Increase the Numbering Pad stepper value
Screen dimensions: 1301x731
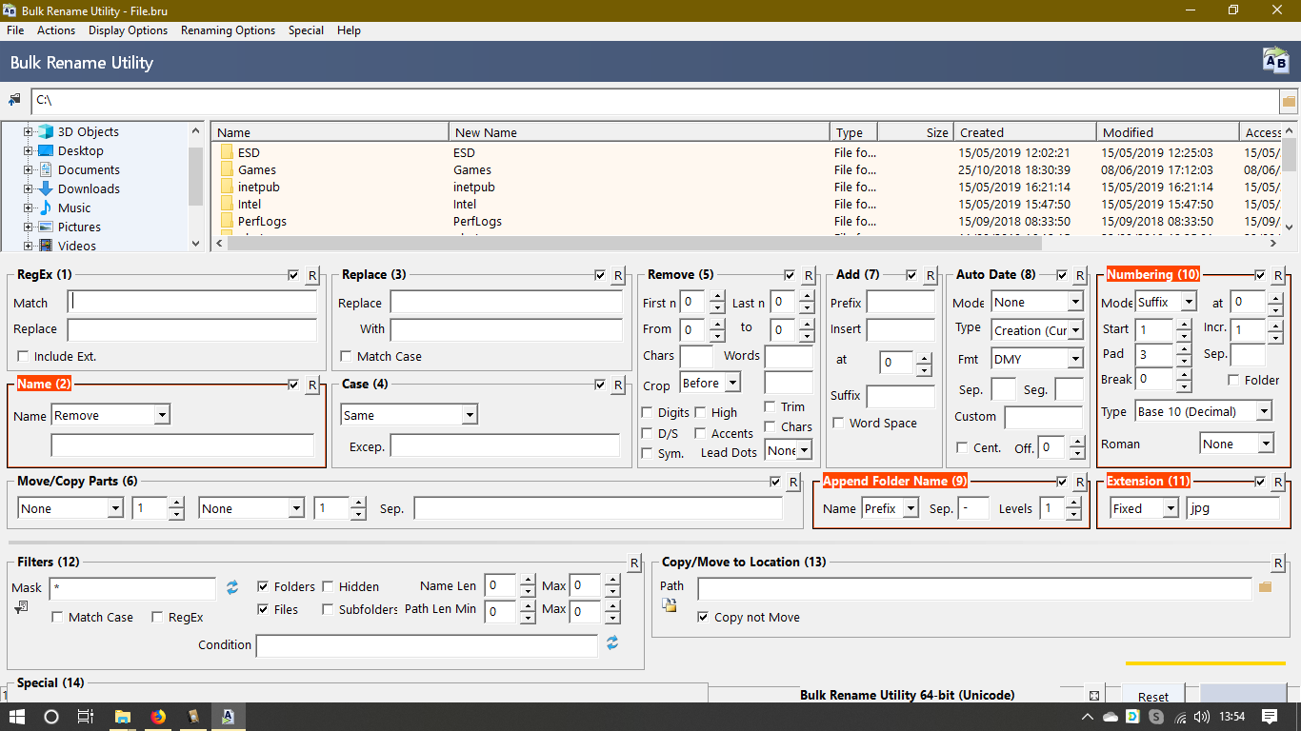[1184, 349]
